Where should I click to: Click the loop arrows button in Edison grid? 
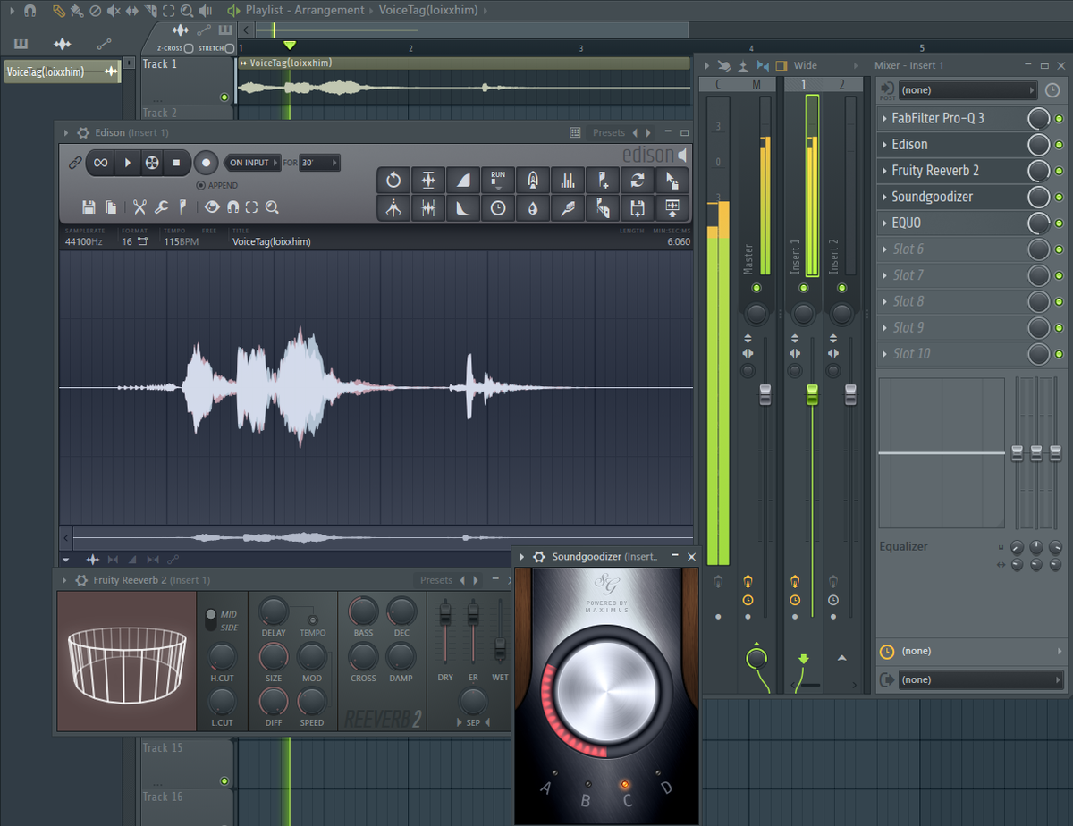tap(638, 180)
